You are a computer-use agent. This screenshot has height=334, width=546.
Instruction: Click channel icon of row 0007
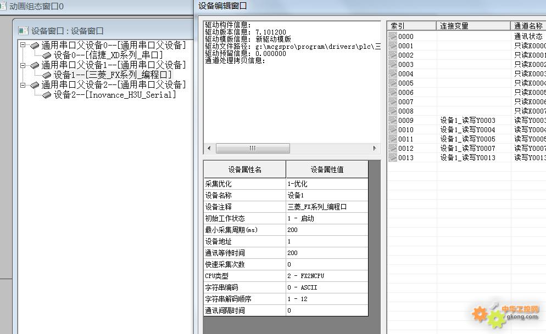(x=393, y=101)
